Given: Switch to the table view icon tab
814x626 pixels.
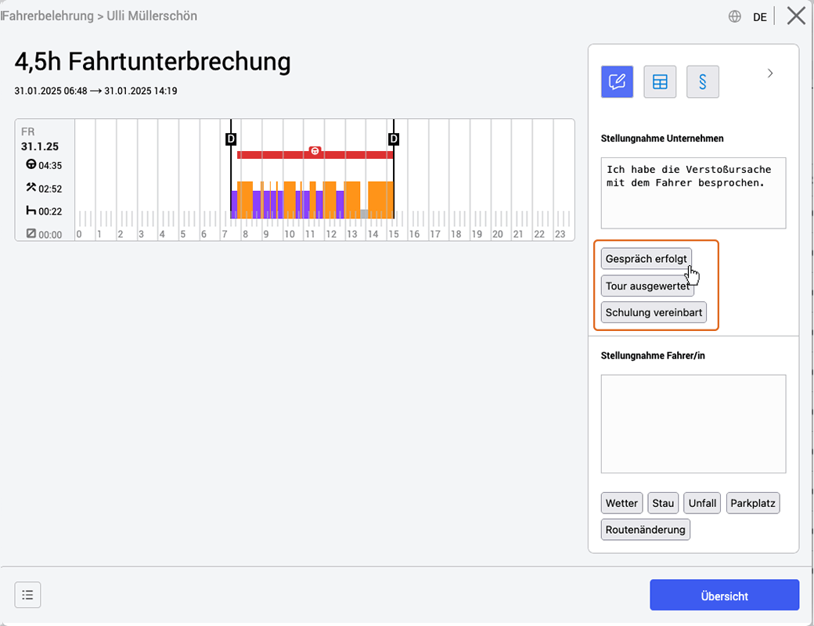Looking at the screenshot, I should [x=660, y=81].
